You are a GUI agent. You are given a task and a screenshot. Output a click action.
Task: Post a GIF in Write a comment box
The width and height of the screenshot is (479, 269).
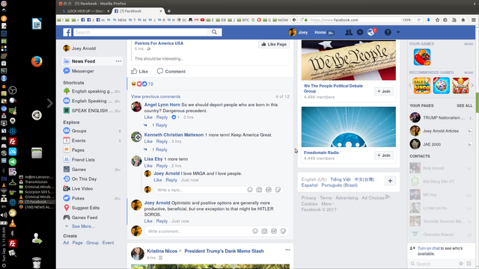pyautogui.click(x=274, y=231)
